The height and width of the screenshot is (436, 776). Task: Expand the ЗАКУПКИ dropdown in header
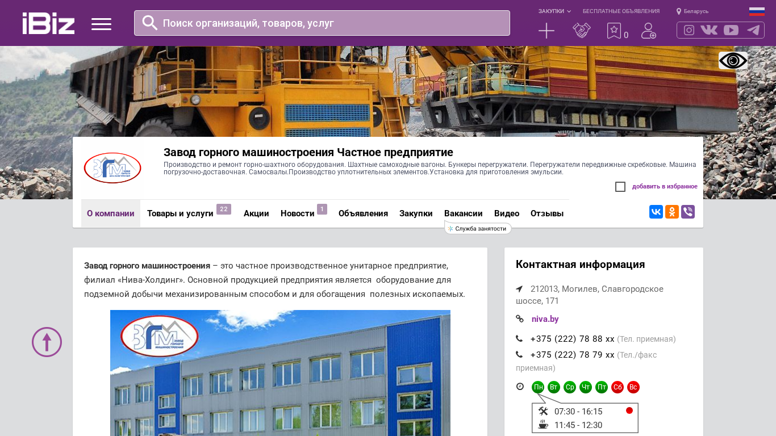tap(554, 11)
